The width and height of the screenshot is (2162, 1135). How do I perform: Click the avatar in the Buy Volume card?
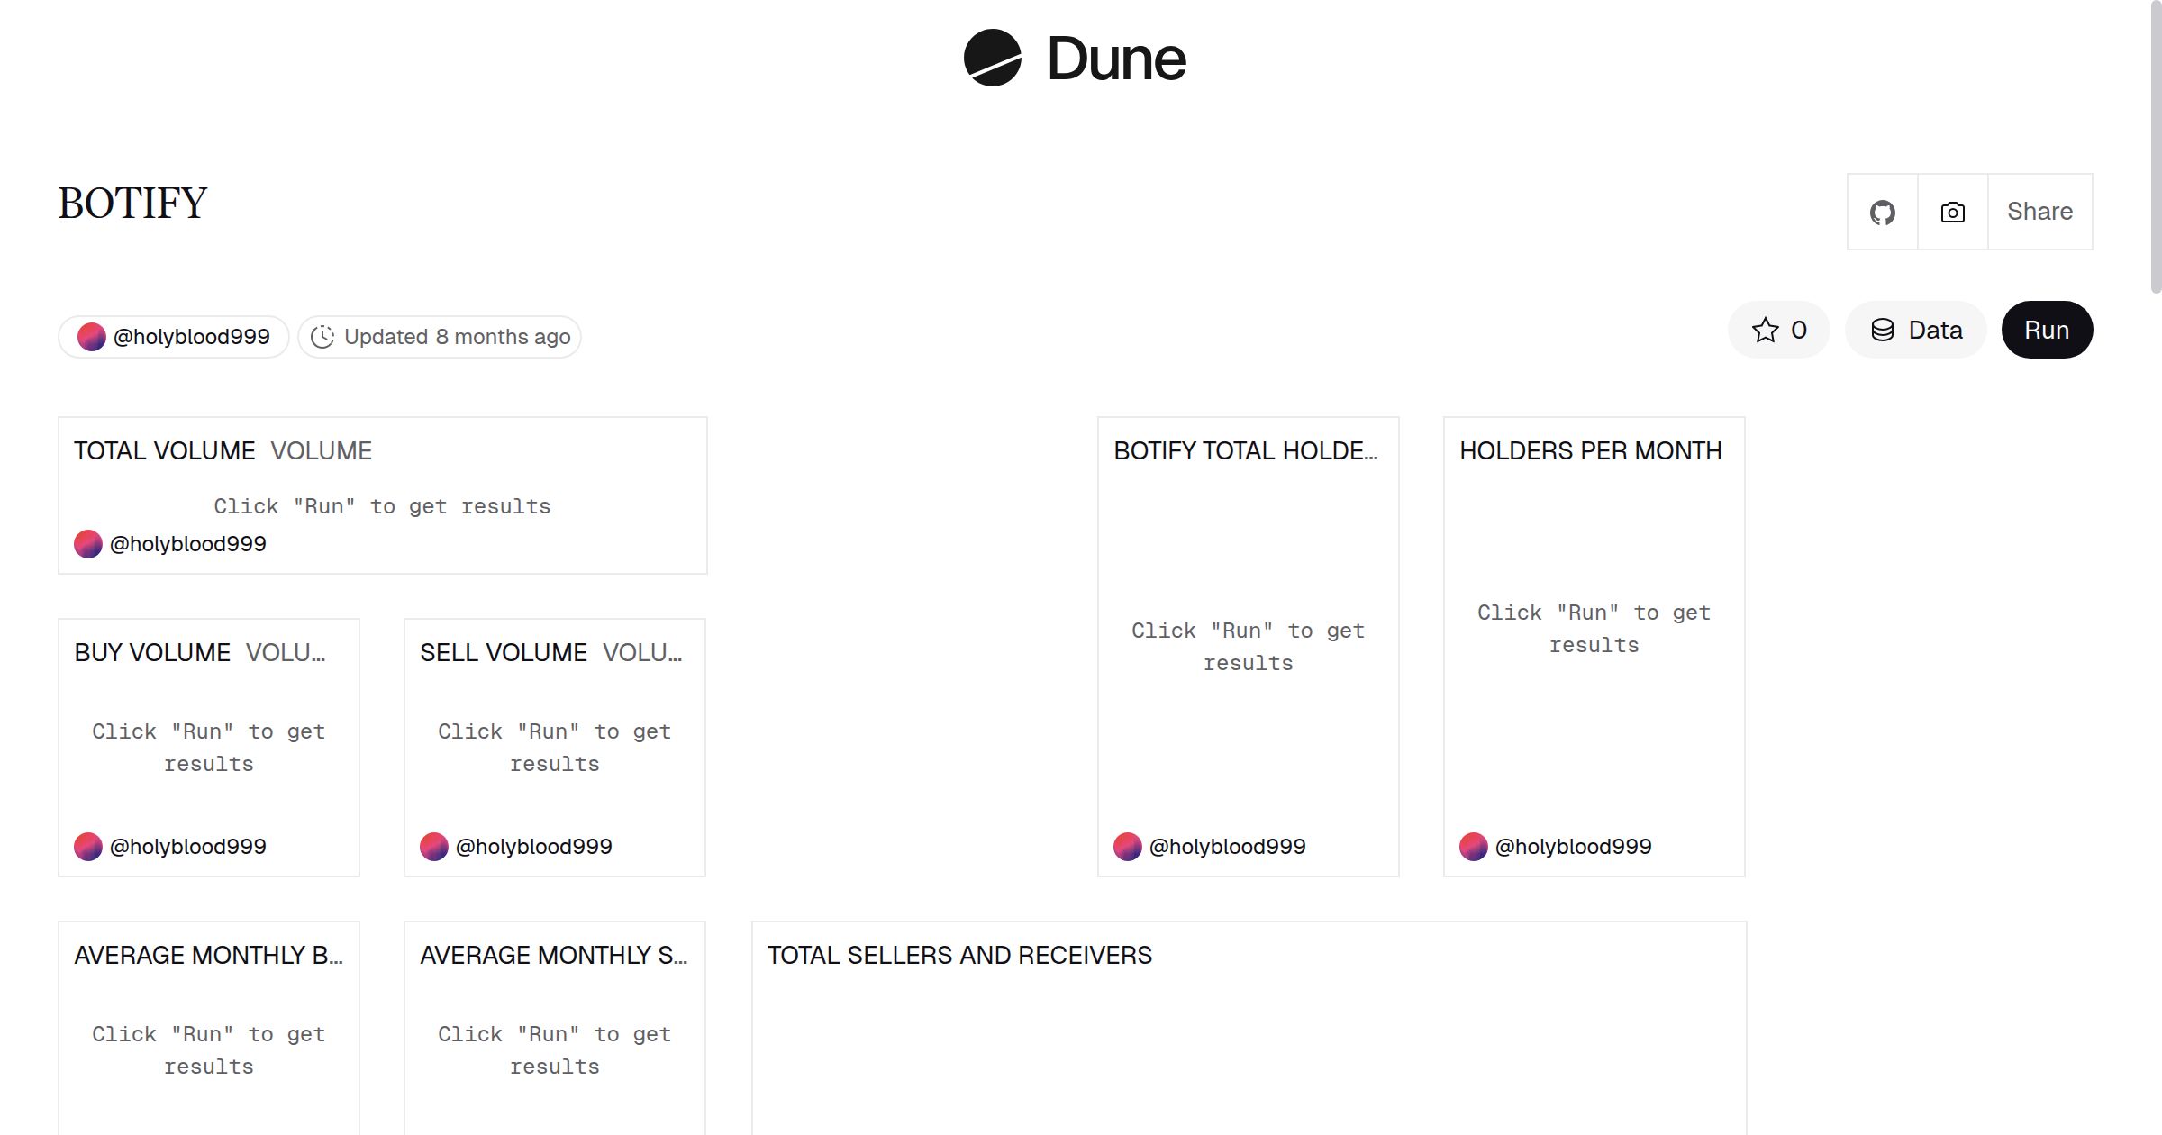pyautogui.click(x=88, y=847)
